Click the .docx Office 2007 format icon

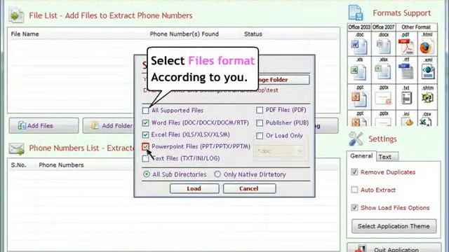point(384,47)
